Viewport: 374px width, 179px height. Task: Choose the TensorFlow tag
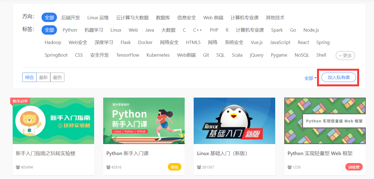coord(128,55)
